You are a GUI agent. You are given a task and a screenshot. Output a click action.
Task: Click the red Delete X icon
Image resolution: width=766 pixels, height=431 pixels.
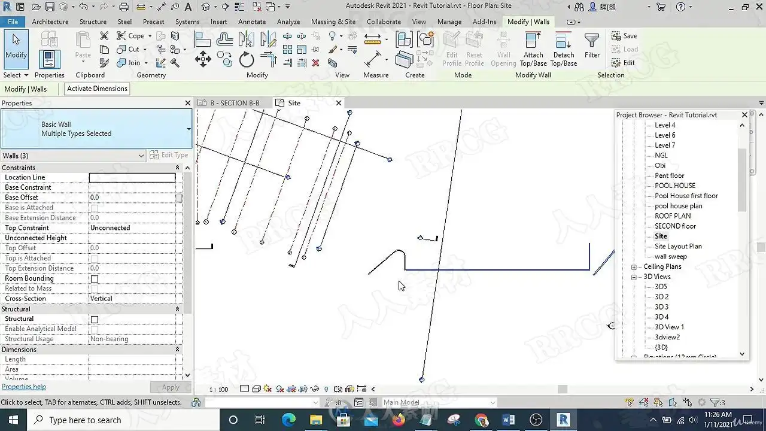[x=316, y=63]
